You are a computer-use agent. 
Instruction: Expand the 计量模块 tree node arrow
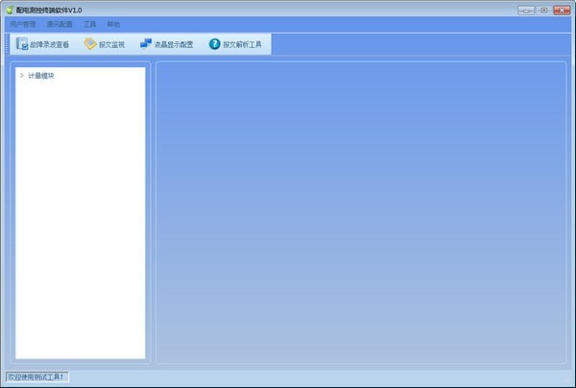pyautogui.click(x=22, y=75)
